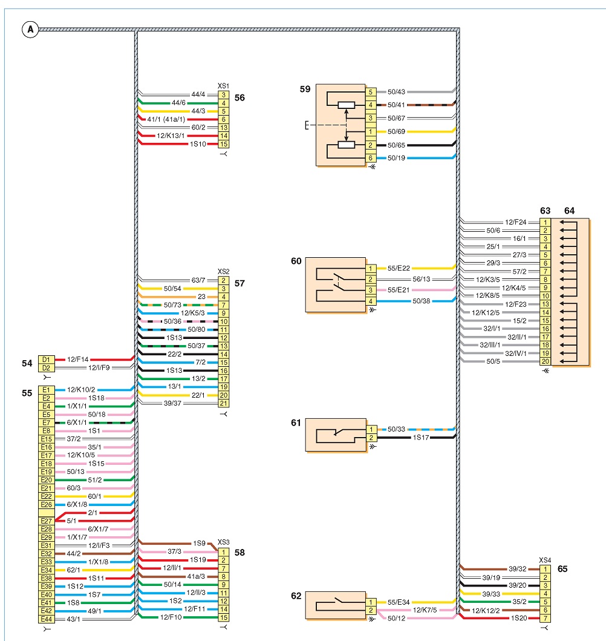
Task: Click the XS2 connector label
Action: (x=223, y=271)
